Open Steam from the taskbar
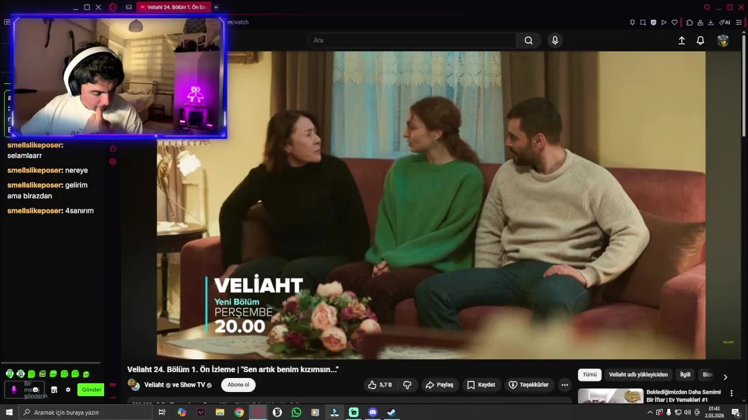 coord(392,412)
